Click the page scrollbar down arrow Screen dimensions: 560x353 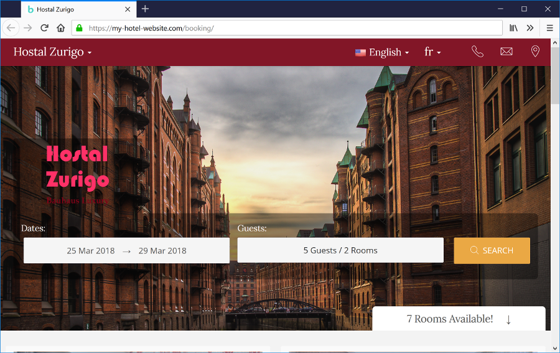(554, 348)
